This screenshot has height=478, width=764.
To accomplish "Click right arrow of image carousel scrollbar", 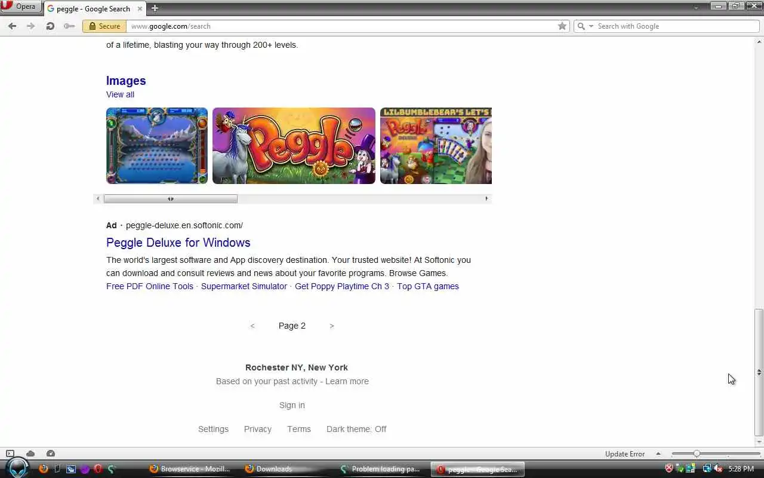I will [486, 198].
